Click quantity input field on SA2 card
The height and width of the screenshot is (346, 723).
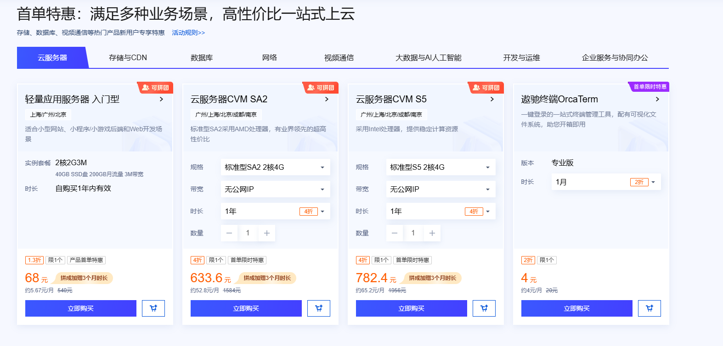(x=248, y=233)
